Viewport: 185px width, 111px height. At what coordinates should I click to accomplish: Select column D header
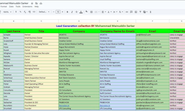(79, 21)
